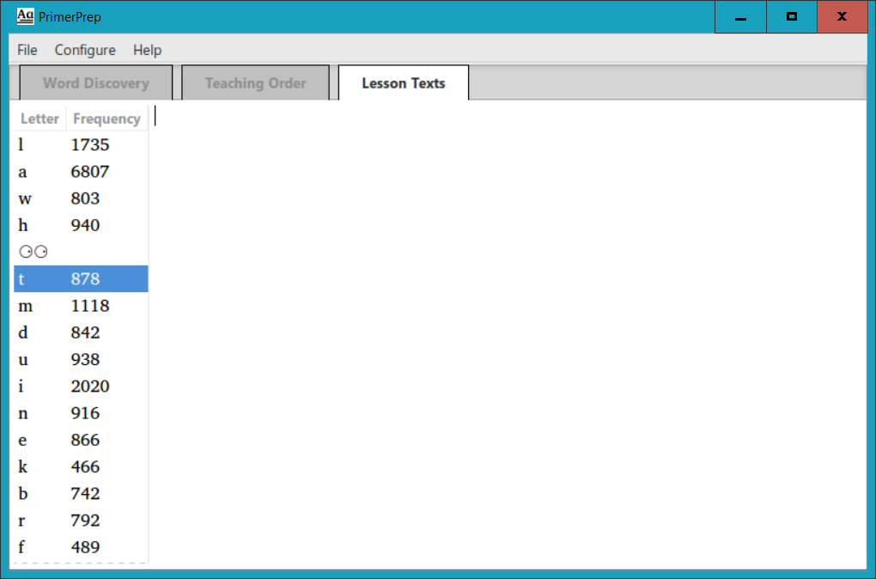This screenshot has width=876, height=579.
Task: Click the PrimerPrep Aa icon in the title bar
Action: 24,15
